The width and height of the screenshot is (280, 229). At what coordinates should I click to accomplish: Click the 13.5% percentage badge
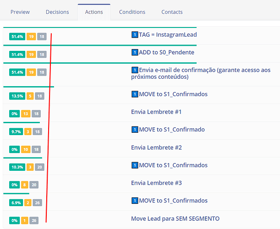[x=17, y=96]
